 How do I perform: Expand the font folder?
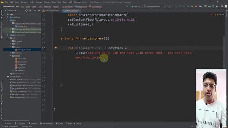pyautogui.click(x=10, y=44)
